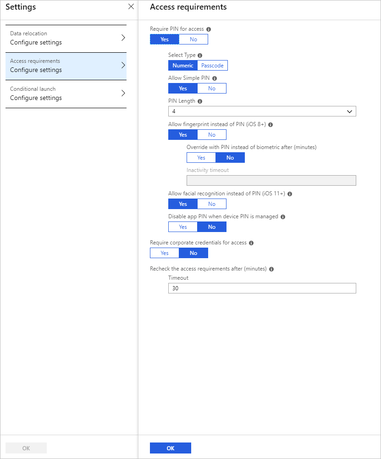The image size is (381, 459).
Task: Set Require corporate credentials to Yes
Action: coord(165,253)
